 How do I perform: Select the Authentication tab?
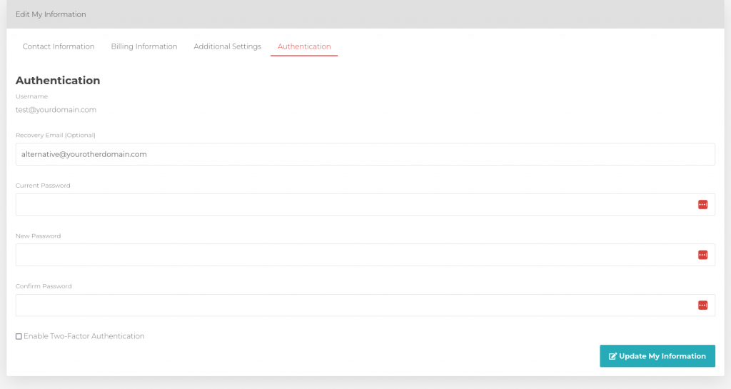(304, 46)
